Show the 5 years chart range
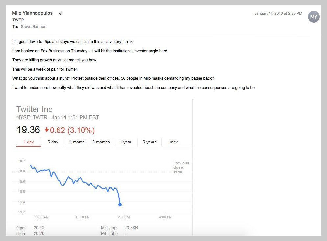The height and width of the screenshot is (241, 327). point(150,142)
